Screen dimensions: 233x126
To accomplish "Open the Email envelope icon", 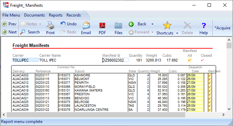I will tap(86, 25).
